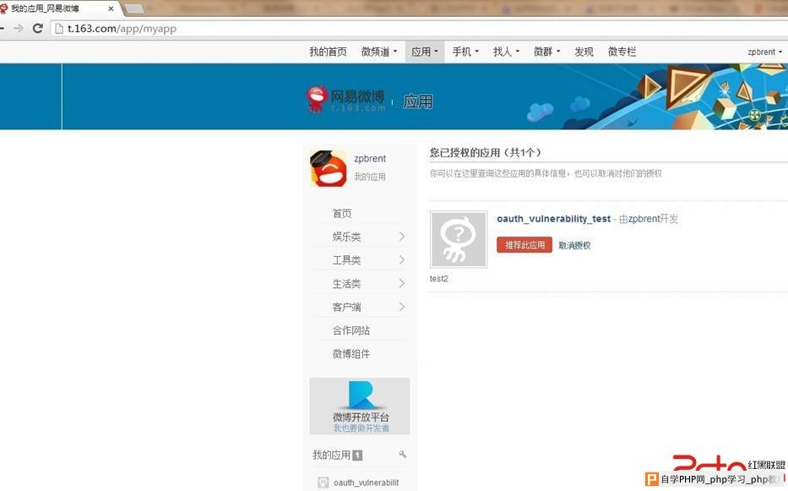Screen dimensions: 788x491
Task: Click the wrench icon beside 我的应用
Action: (403, 455)
